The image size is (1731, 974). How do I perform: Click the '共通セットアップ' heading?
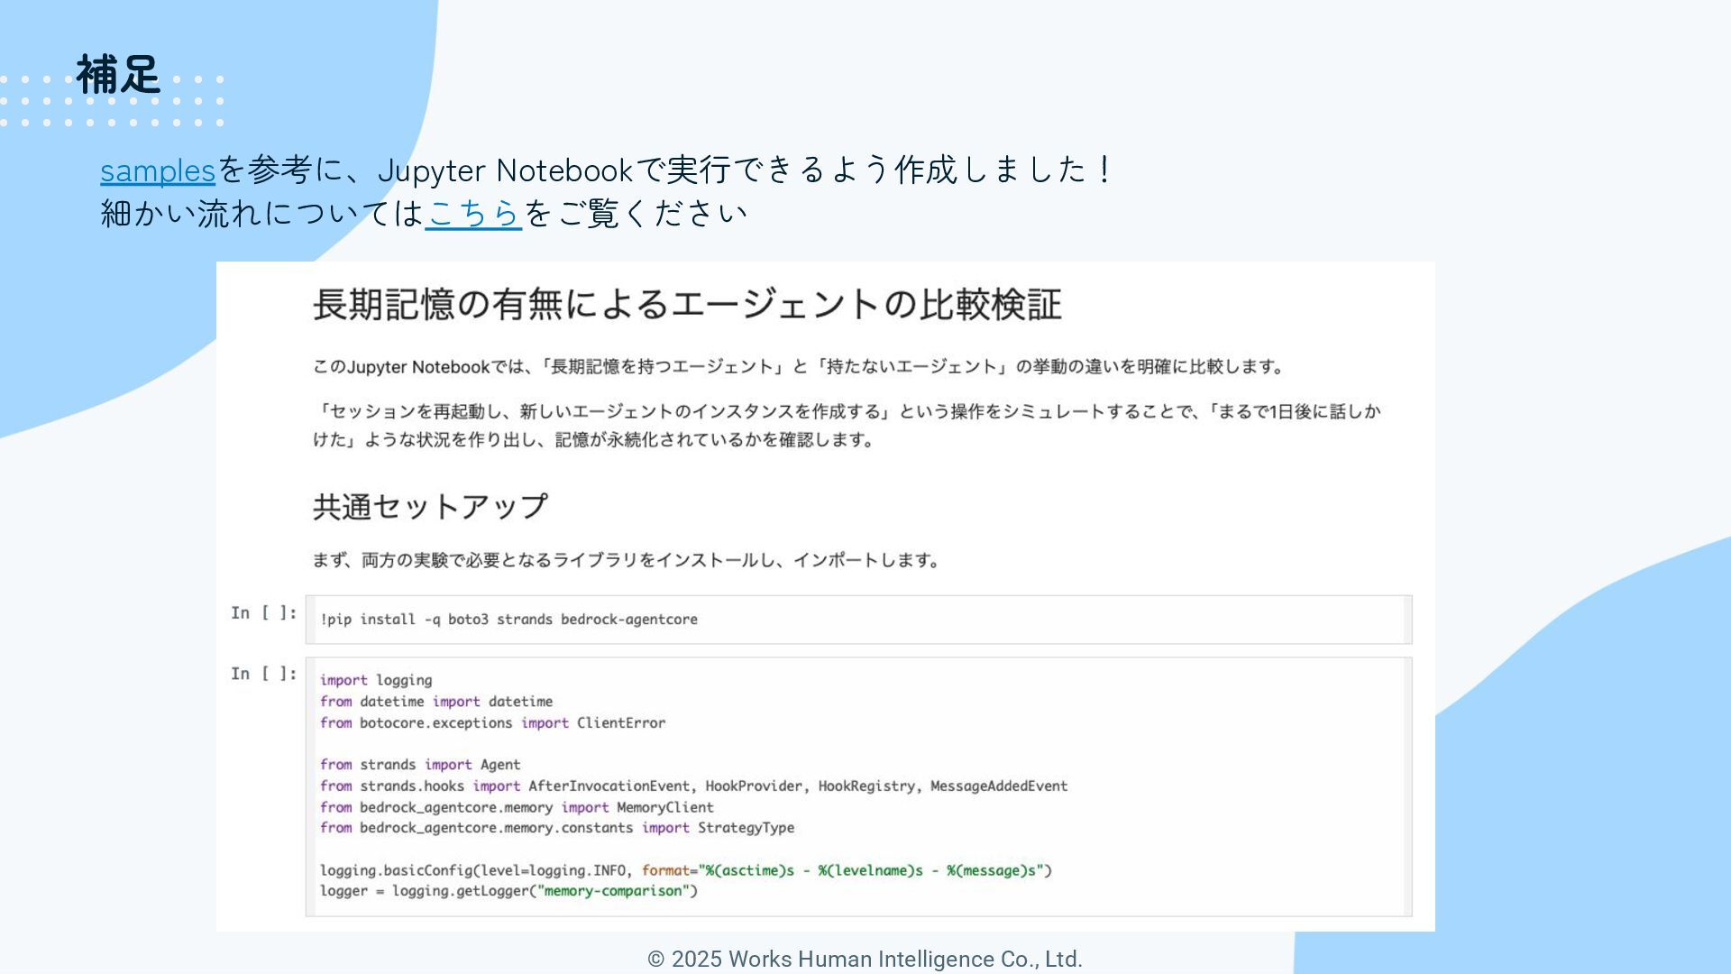coord(430,507)
